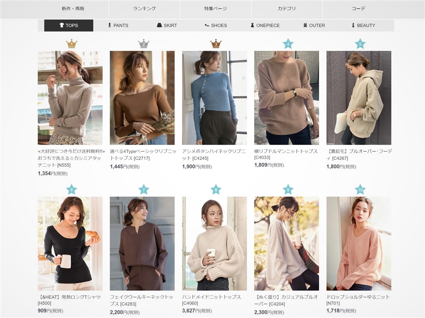Click the star badge numbered 10
Image resolution: width=425 pixels, height=318 pixels.
point(360,189)
